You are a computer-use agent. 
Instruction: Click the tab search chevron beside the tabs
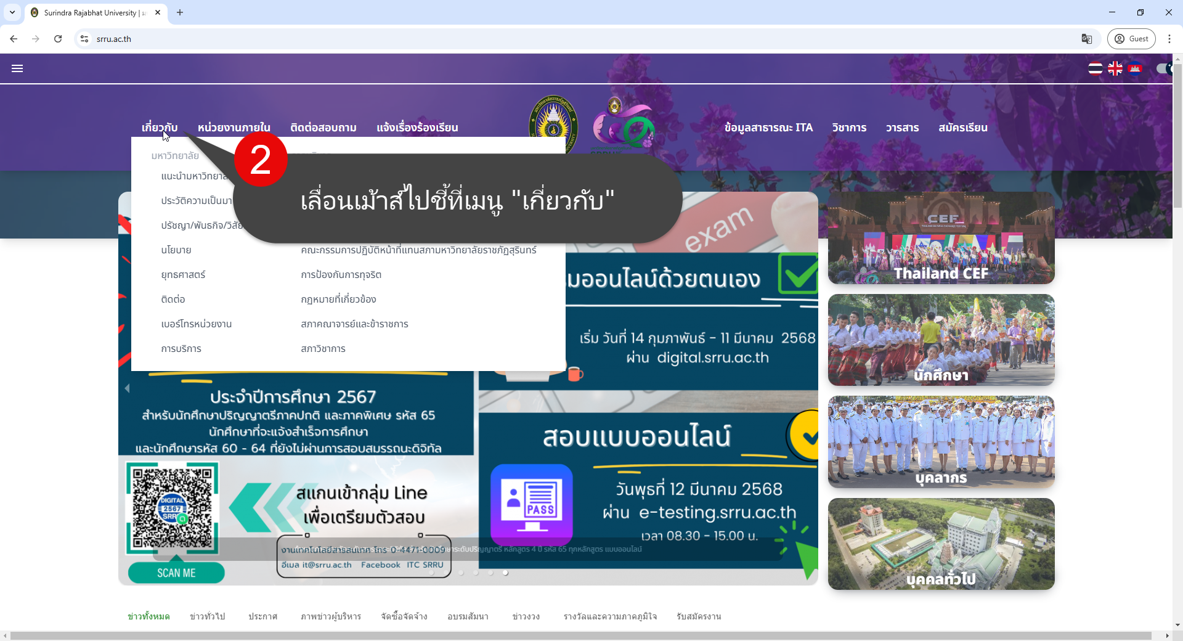[12, 12]
